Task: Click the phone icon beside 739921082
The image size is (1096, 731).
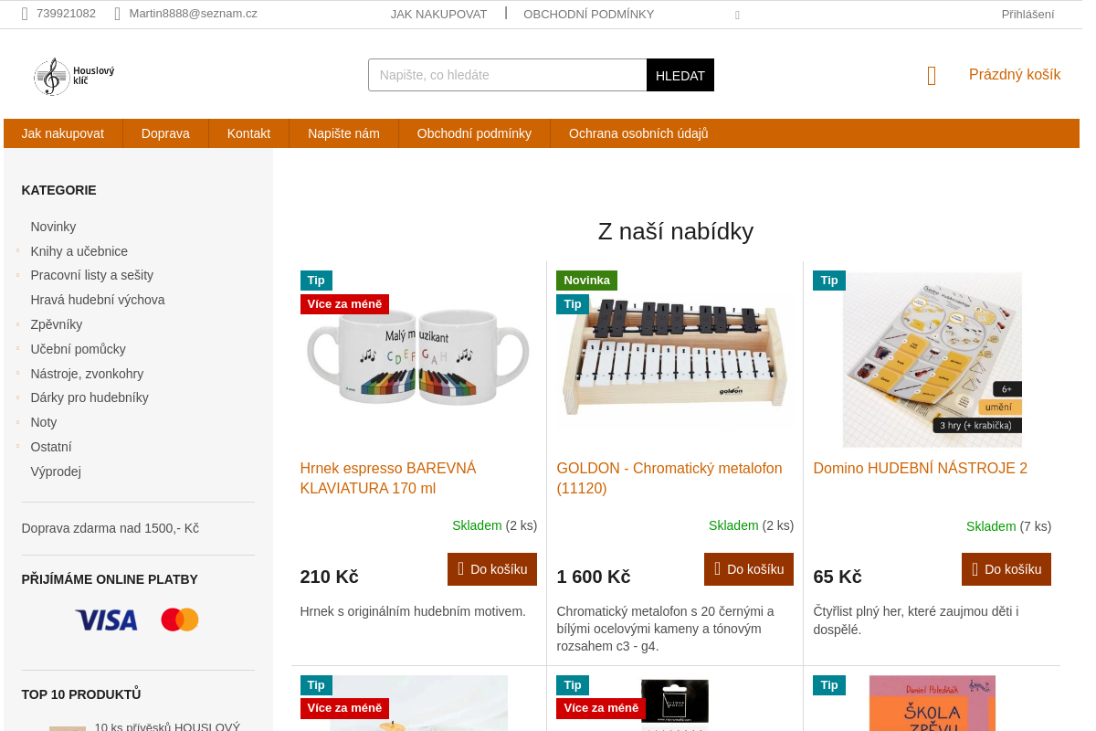Action: pyautogui.click(x=25, y=14)
